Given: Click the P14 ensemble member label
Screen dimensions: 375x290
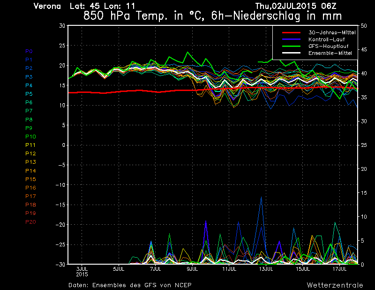Looking at the screenshot, I should click(x=30, y=171).
